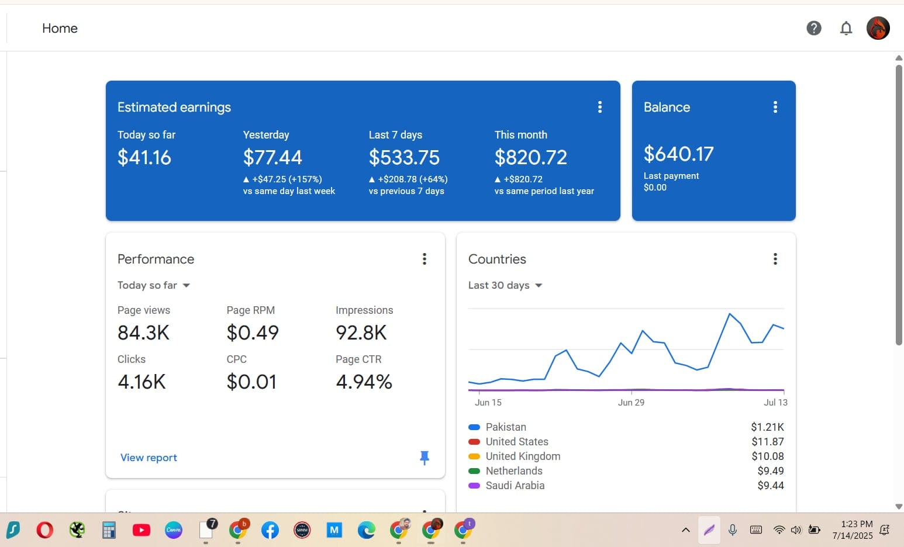Open Balance card three-dot menu
904x547 pixels.
pyautogui.click(x=775, y=107)
